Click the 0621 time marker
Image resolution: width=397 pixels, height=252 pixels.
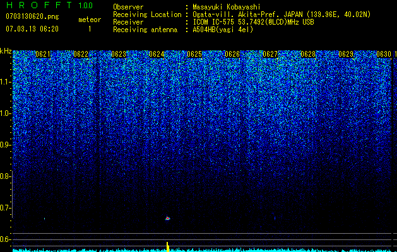pos(43,54)
